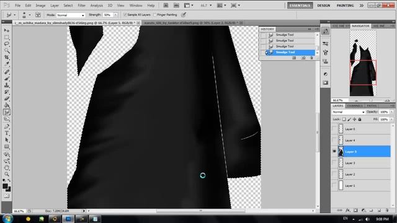Viewport: 397px width, 223px height.
Task: Toggle Quick Mask mode
Action: pyautogui.click(x=7, y=196)
